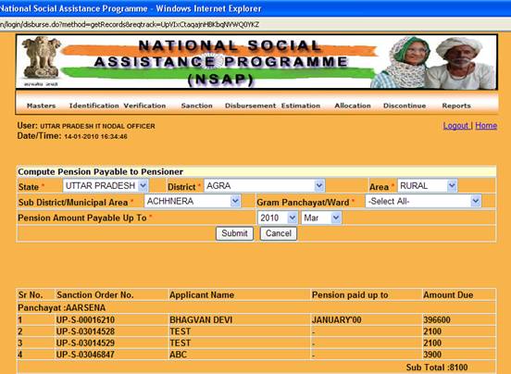Expand the year dropdown showing 2010

(278, 218)
